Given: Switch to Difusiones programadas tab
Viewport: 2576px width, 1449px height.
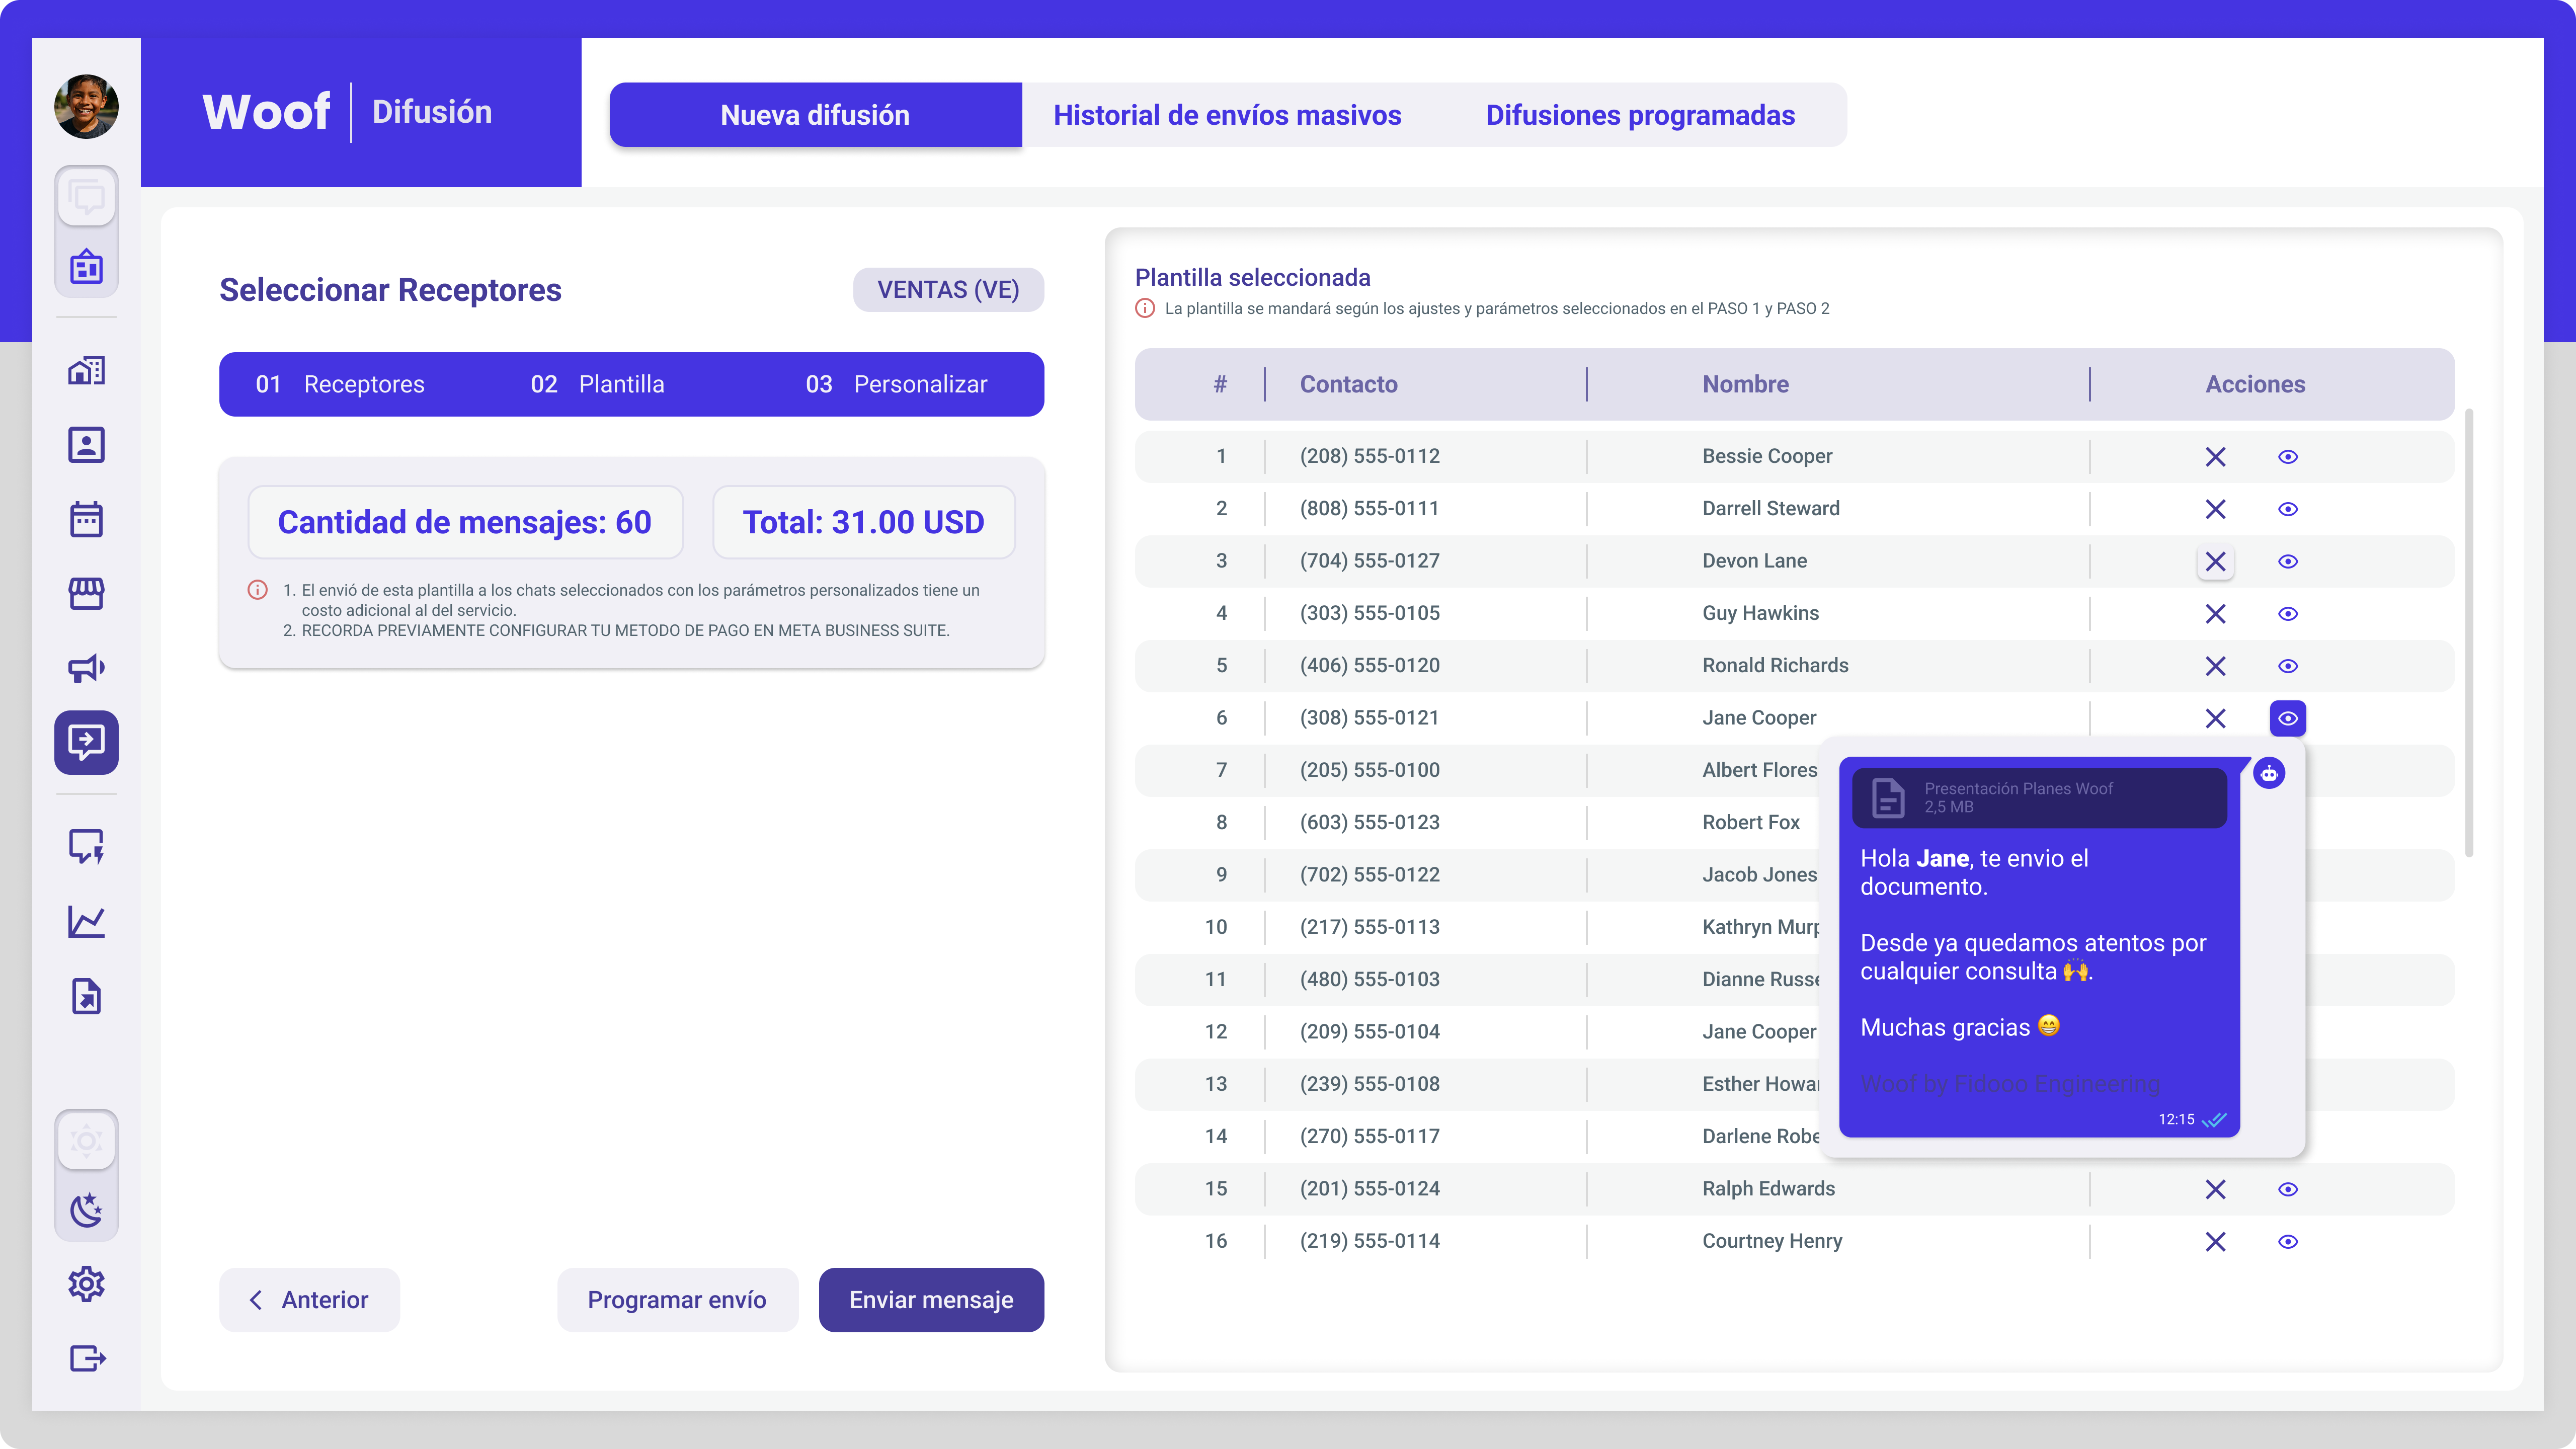Looking at the screenshot, I should [x=1639, y=115].
